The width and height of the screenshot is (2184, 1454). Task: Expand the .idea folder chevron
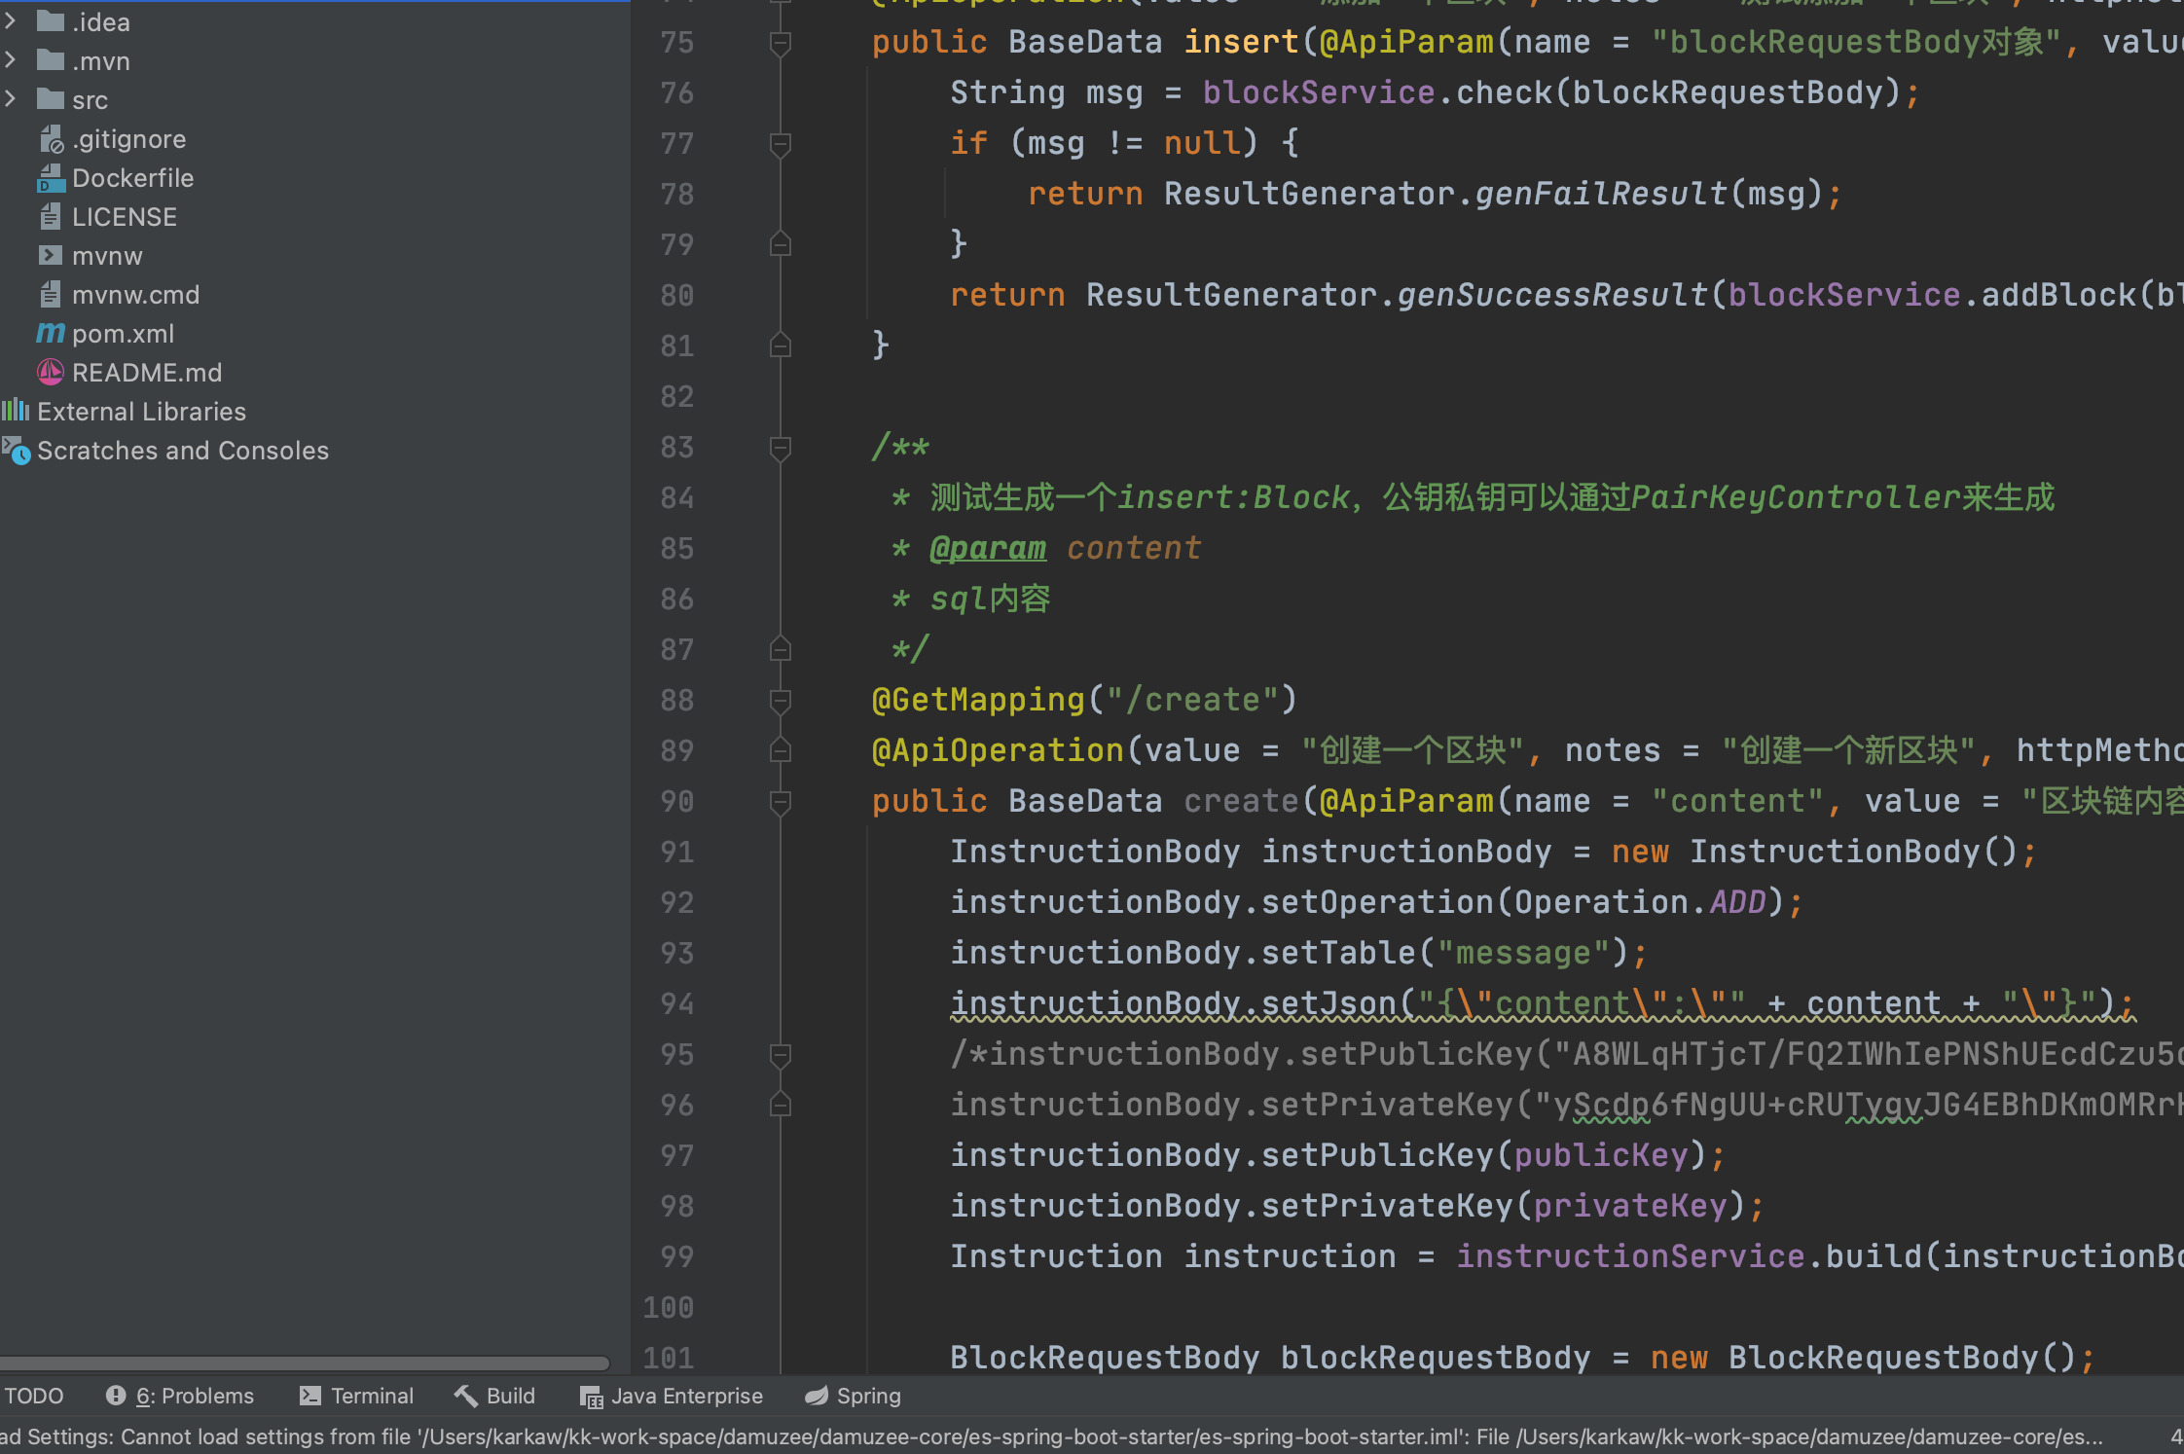10,20
